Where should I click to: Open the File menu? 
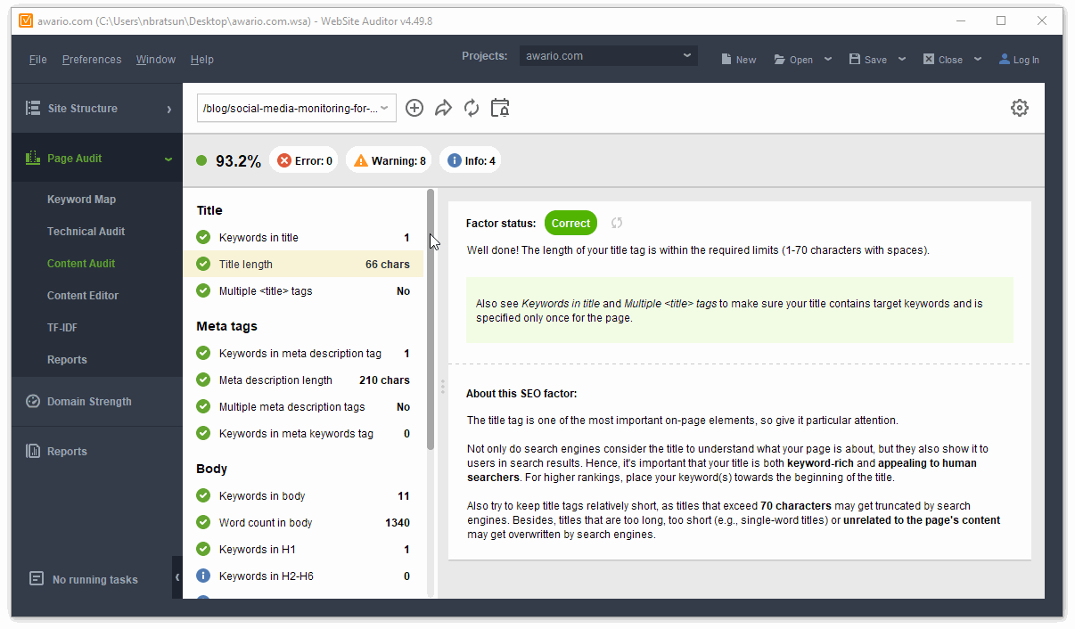(38, 60)
